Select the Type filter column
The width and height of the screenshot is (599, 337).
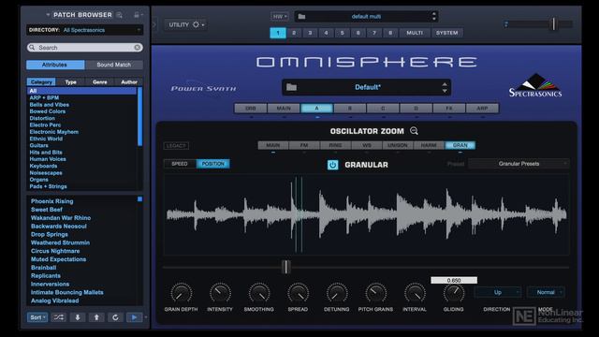pos(71,82)
